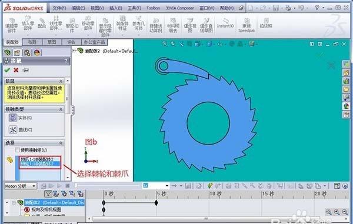Open the FeatureManager design tree tab icon
The width and height of the screenshot is (353, 224).
point(8,53)
